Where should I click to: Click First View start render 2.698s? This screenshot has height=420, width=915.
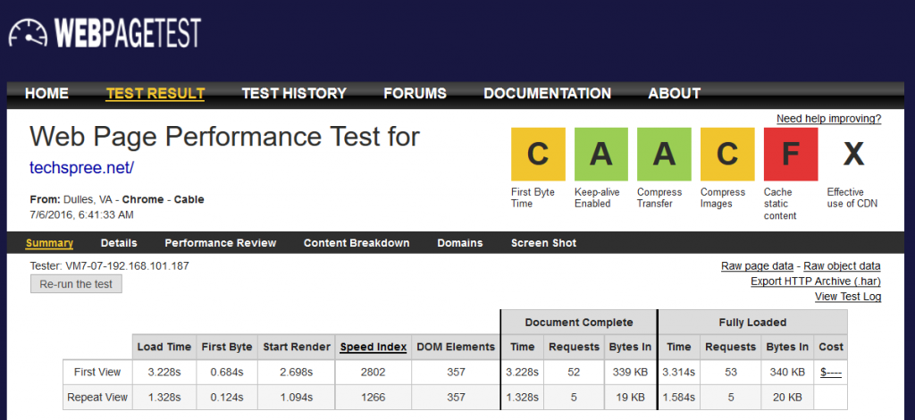point(296,372)
